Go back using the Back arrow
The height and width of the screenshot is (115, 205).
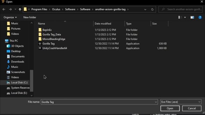tap(4, 9)
